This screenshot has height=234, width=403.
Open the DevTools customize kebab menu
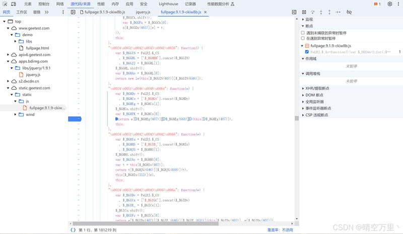click(398, 4)
